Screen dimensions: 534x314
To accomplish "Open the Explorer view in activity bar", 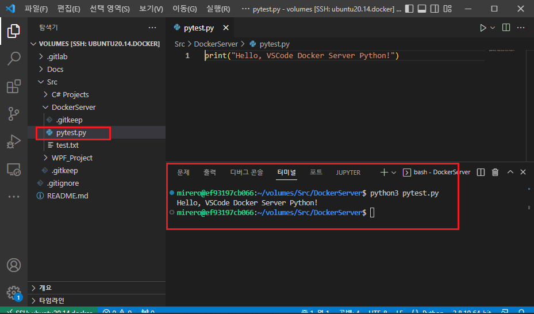I will pos(14,31).
